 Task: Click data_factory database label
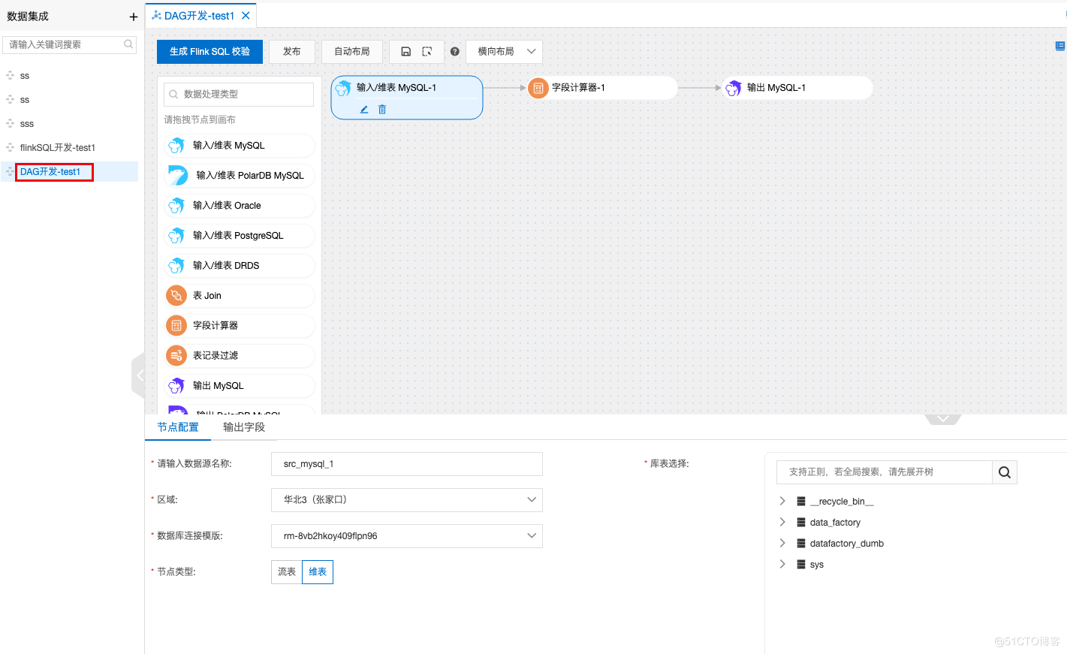coord(835,523)
